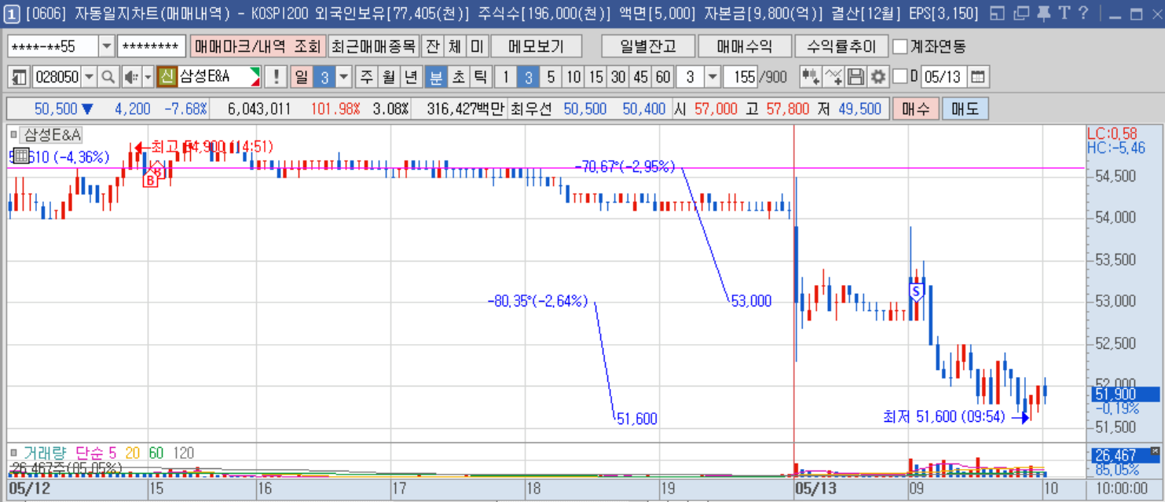Select the 10 minute interval button
This screenshot has width=1165, height=502.
(573, 77)
